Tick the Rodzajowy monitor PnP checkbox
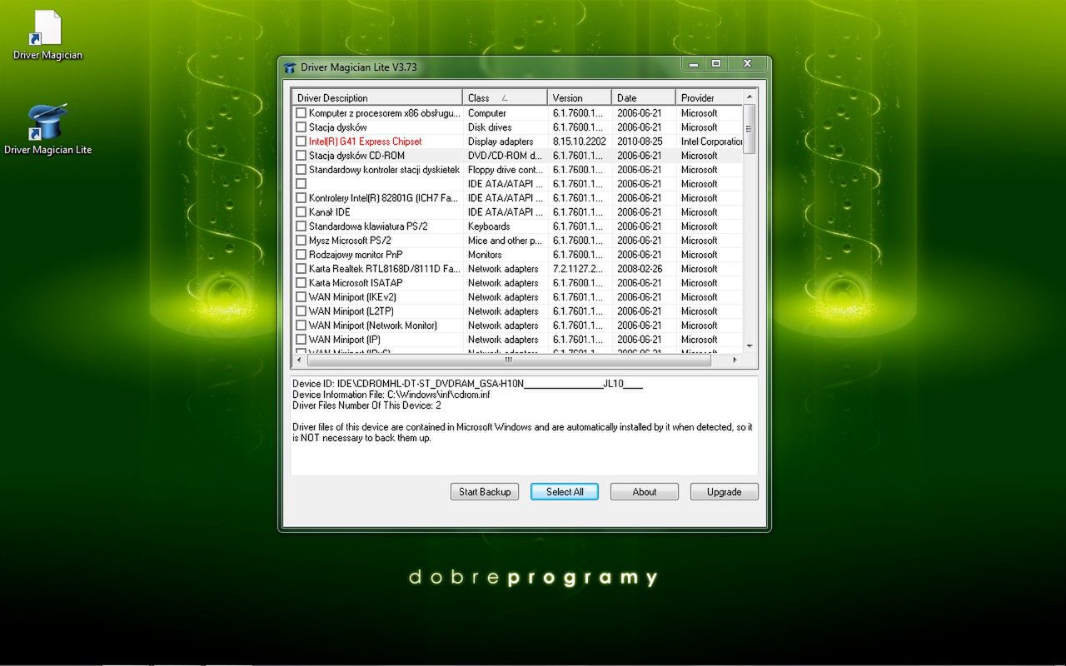 [301, 255]
